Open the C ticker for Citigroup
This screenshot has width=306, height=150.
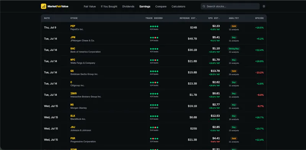point(71,82)
